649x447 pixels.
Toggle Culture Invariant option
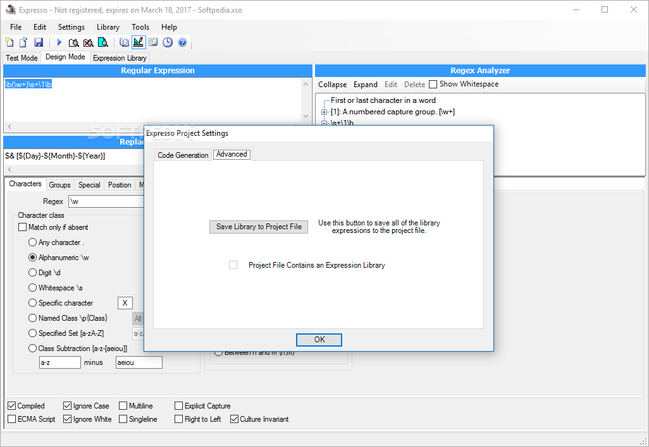234,419
